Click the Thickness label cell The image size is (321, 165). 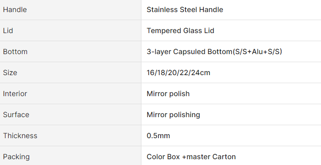(x=70, y=135)
